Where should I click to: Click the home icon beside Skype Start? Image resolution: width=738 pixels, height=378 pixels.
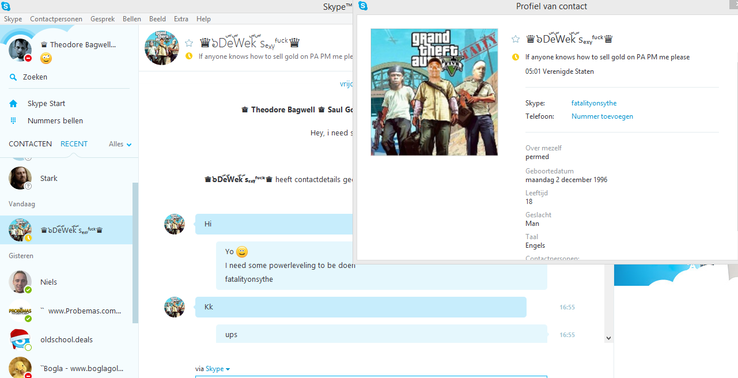pos(13,104)
